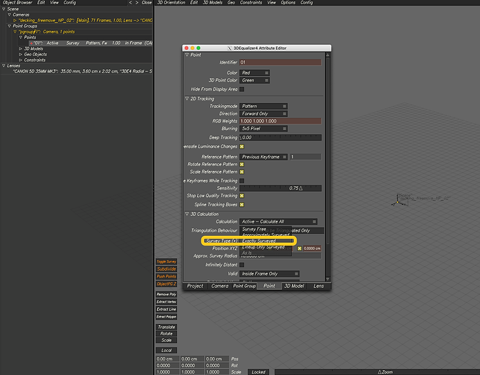Open the Options menu
Image resolution: width=480 pixels, height=375 pixels.
[x=288, y=3]
